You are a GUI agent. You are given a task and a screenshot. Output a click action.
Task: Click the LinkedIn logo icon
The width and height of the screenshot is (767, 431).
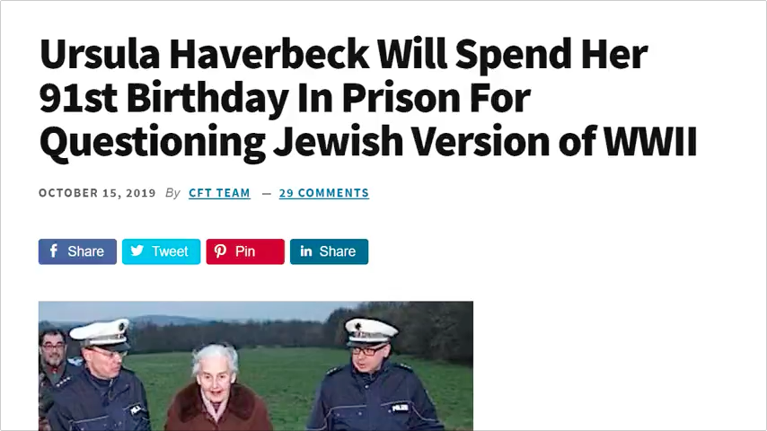pos(306,251)
